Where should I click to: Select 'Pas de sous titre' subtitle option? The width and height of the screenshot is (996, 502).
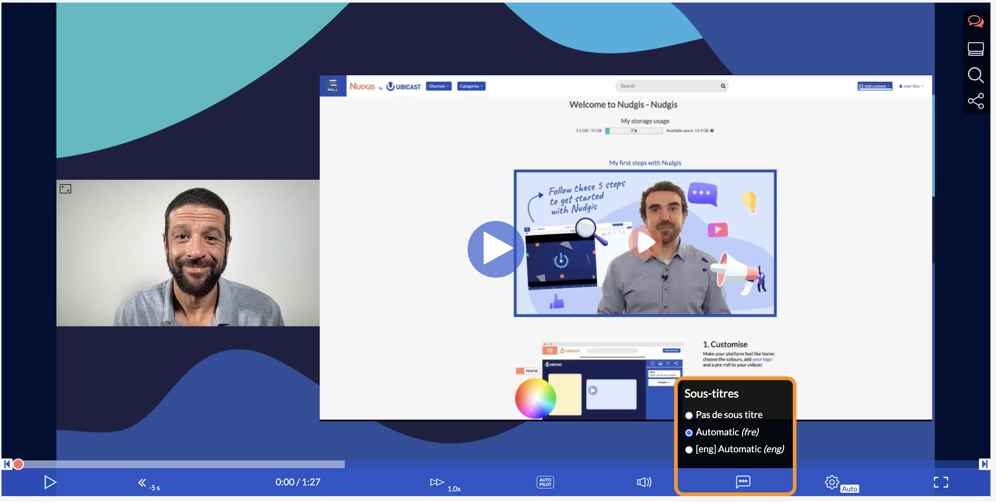pyautogui.click(x=723, y=415)
